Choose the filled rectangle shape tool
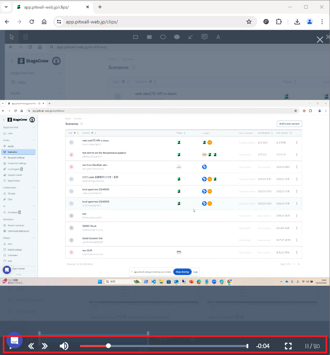The height and width of the screenshot is (355, 330). click(149, 37)
